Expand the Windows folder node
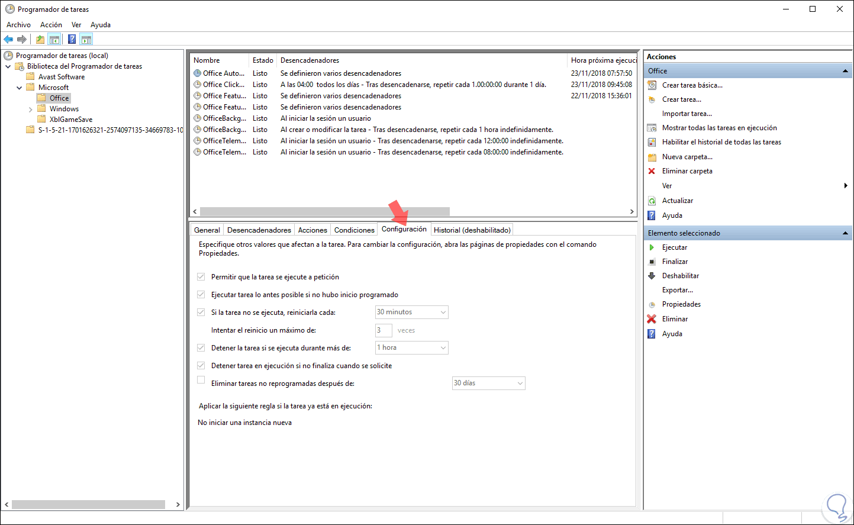This screenshot has width=854, height=525. pyautogui.click(x=31, y=109)
